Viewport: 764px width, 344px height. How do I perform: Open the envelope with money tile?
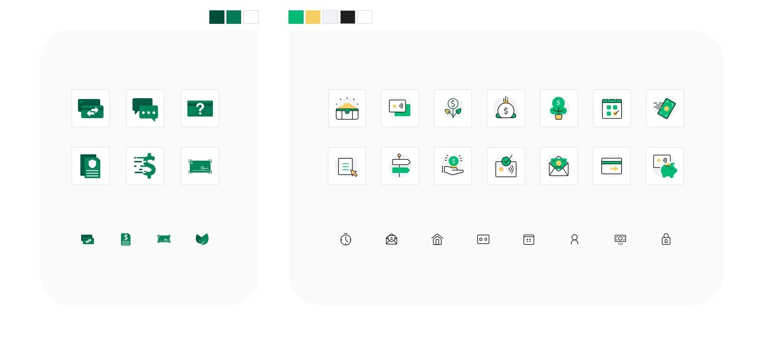[559, 166]
